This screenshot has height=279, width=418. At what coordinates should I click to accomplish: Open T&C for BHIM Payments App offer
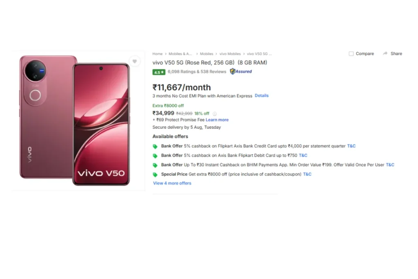point(390,165)
